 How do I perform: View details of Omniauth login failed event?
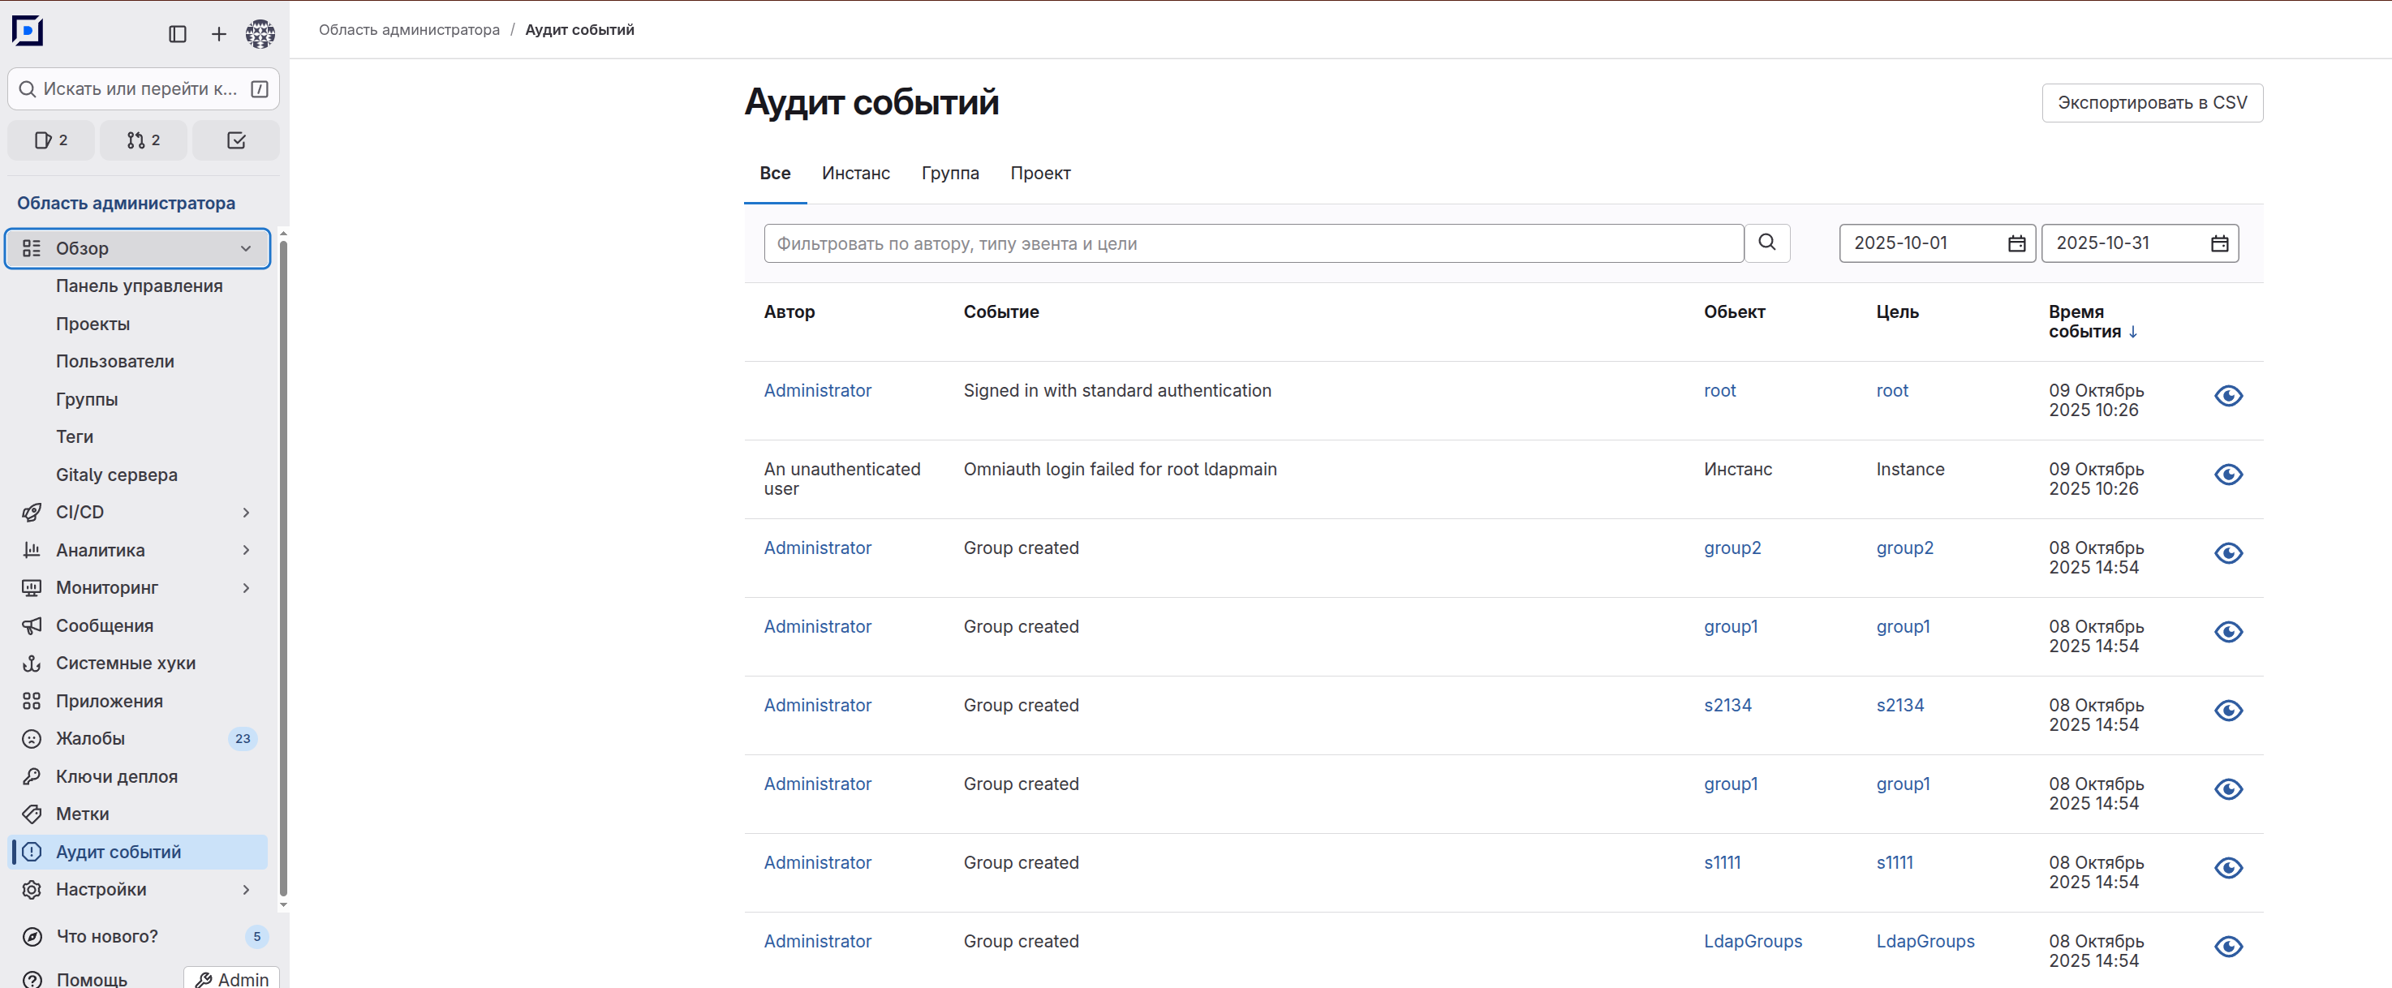[2227, 475]
